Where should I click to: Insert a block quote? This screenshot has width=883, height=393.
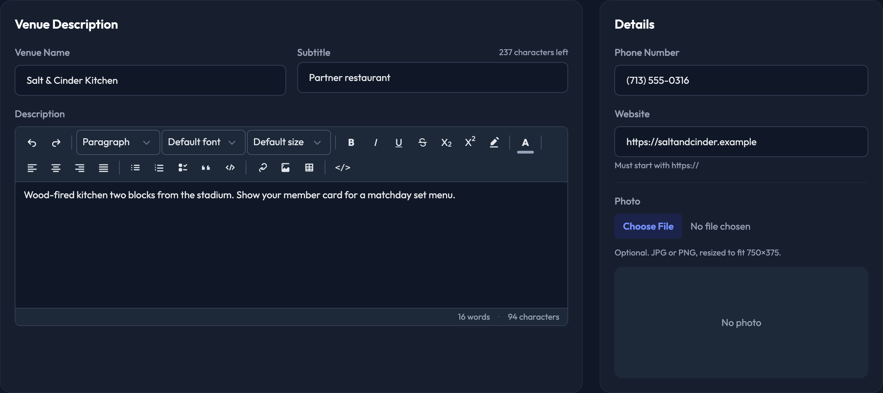206,168
